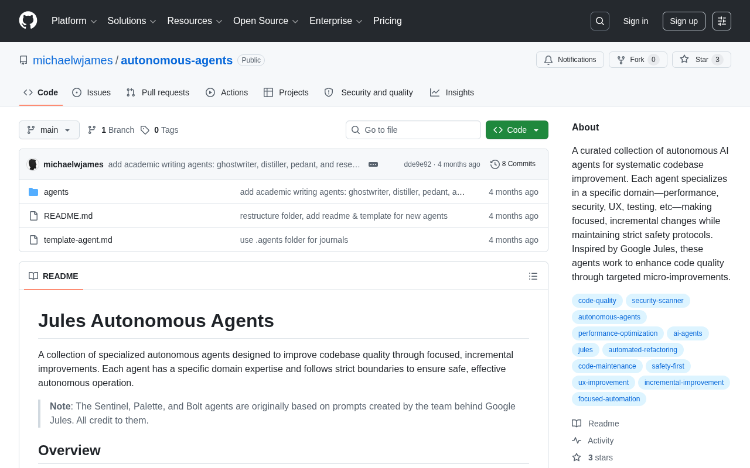Open Security and quality tab
750x468 pixels.
tap(369, 92)
